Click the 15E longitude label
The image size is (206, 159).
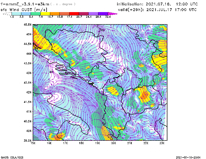(x=33, y=143)
